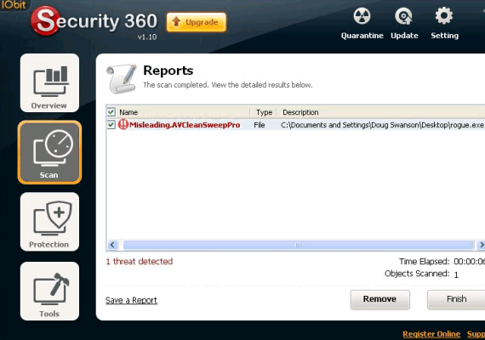Click the left scroll arrow of results list

pyautogui.click(x=112, y=245)
